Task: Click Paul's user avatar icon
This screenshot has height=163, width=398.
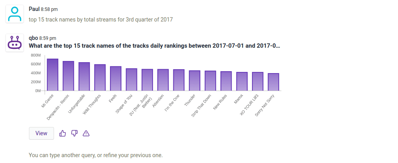Action: tap(15, 14)
